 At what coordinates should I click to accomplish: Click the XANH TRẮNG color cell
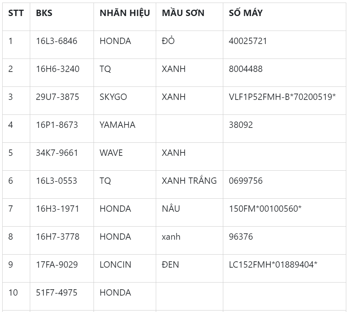(x=189, y=181)
